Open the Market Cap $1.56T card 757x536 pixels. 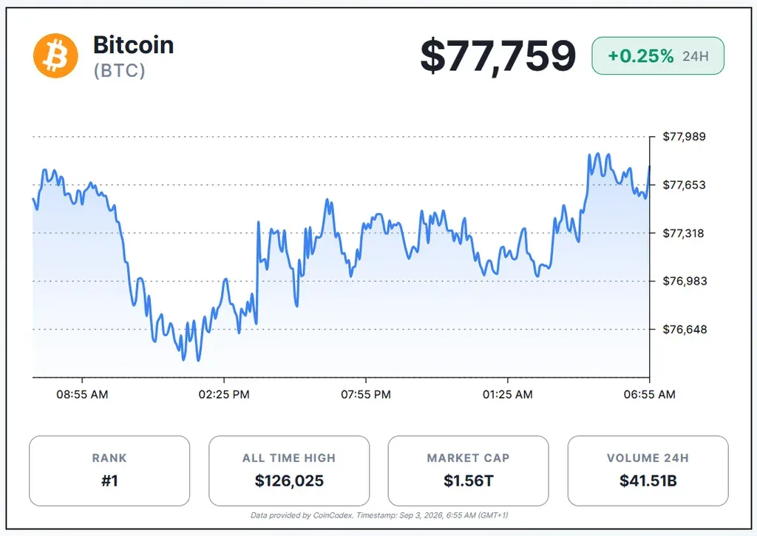468,471
